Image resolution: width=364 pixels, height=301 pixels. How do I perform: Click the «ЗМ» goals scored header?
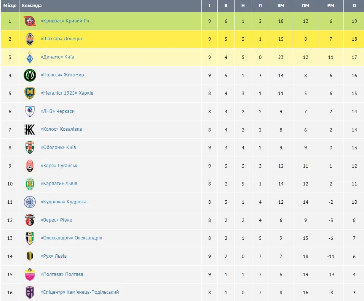pos(281,6)
